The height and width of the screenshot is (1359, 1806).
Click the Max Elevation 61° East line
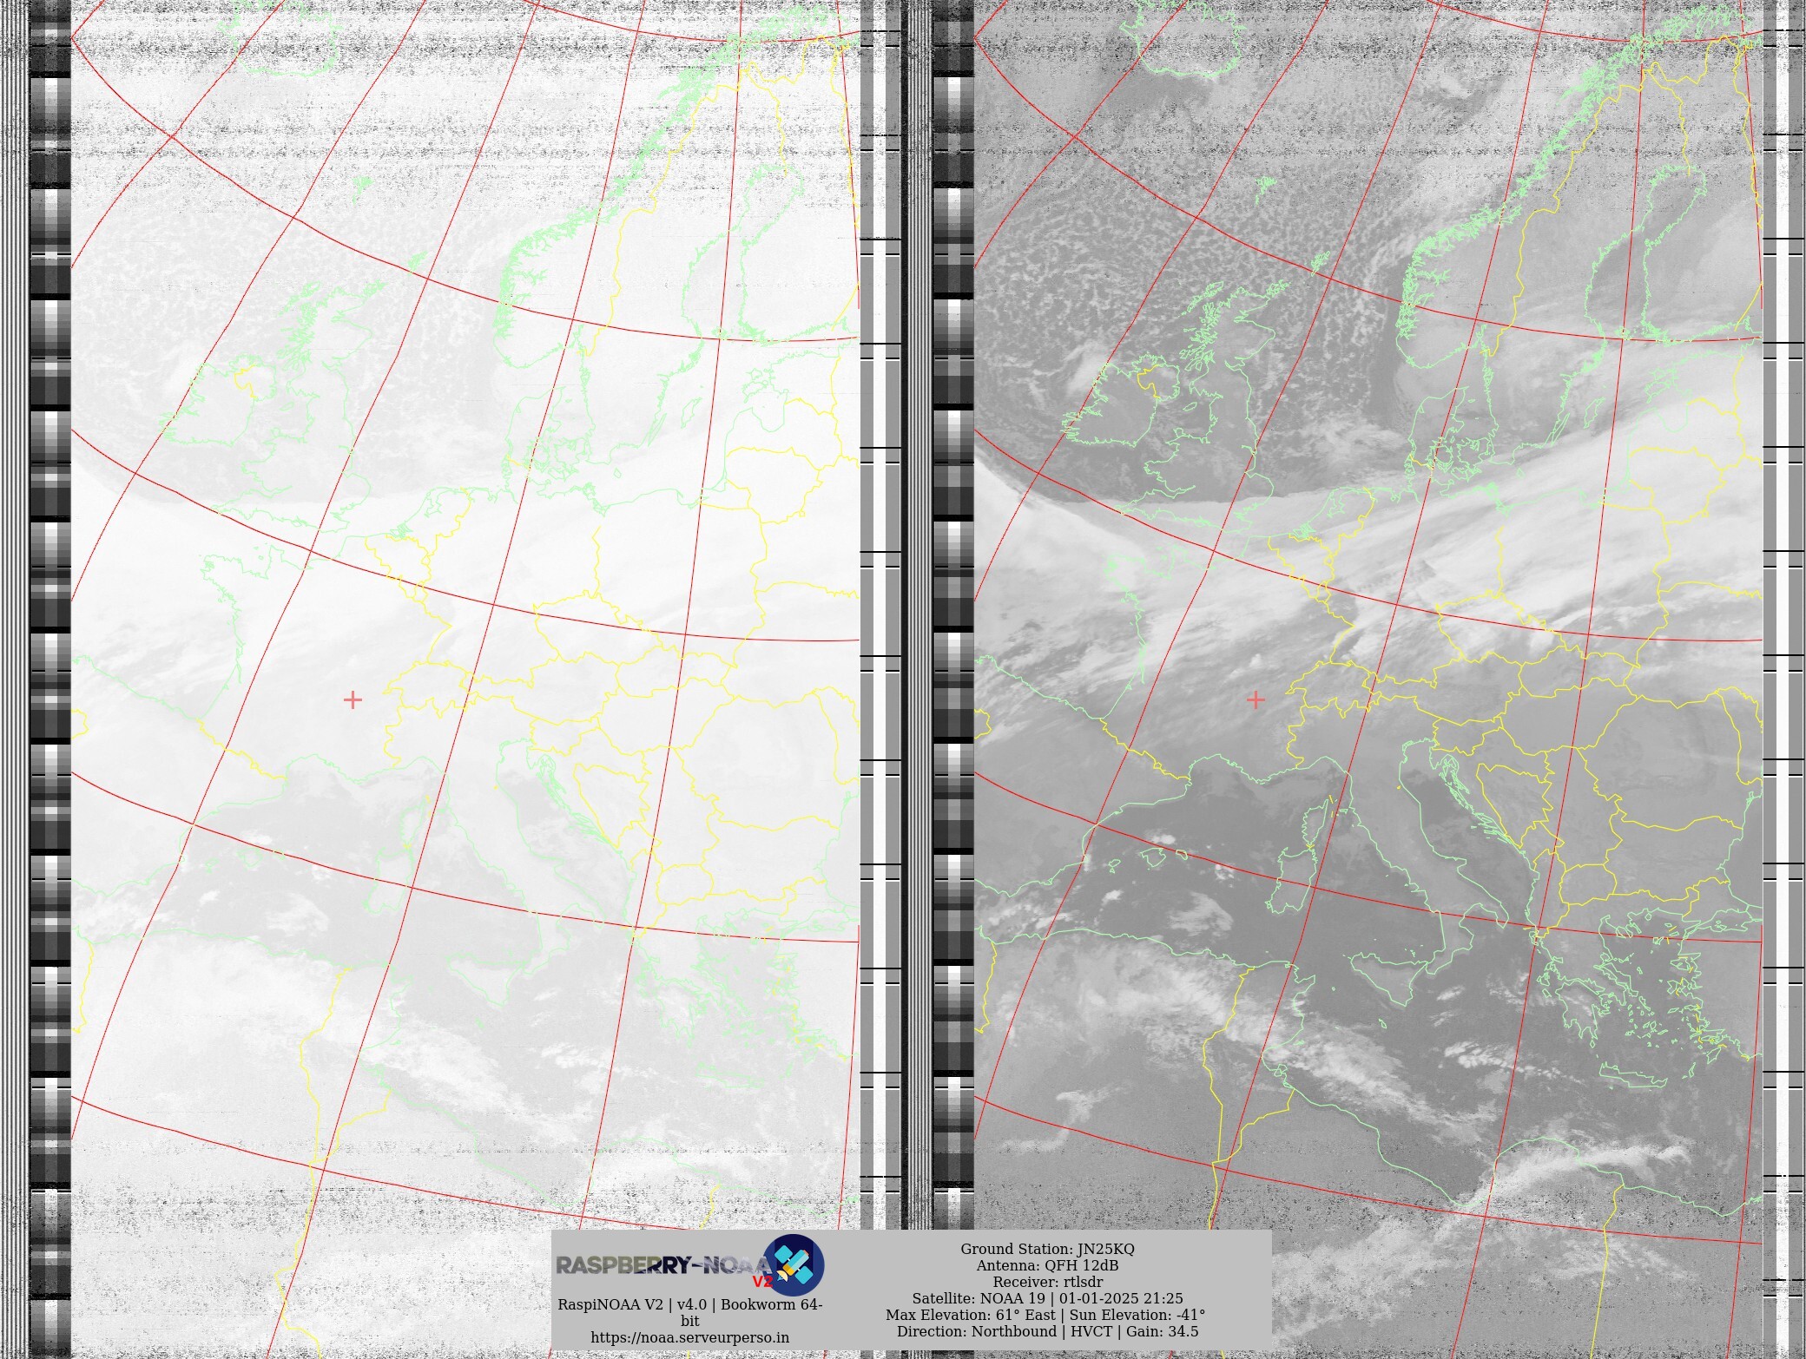[1046, 1315]
